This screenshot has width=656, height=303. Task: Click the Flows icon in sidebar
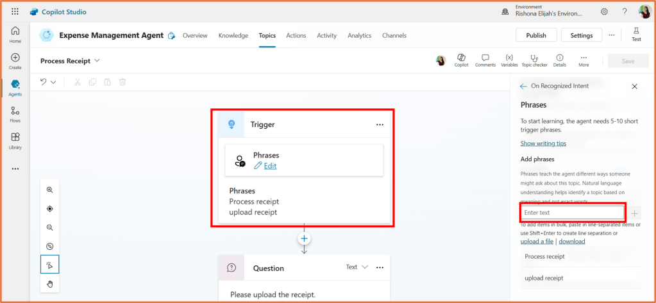click(x=15, y=114)
